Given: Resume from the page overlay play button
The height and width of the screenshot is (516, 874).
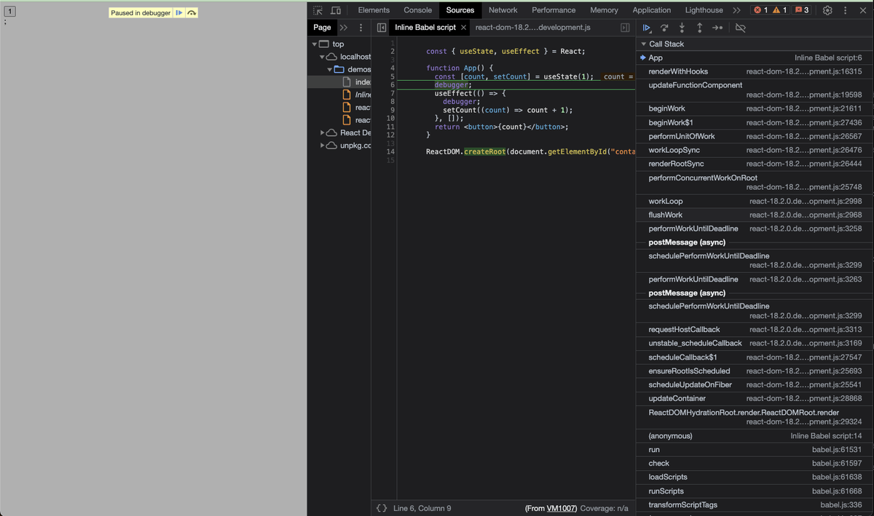Looking at the screenshot, I should [x=179, y=13].
